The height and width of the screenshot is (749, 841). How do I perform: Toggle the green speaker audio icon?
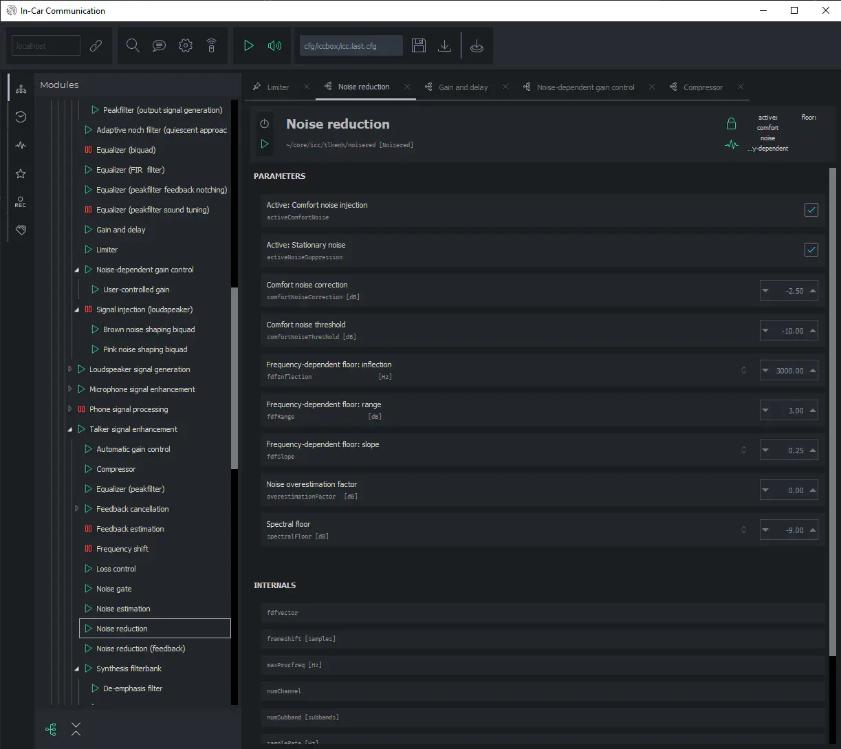click(275, 46)
